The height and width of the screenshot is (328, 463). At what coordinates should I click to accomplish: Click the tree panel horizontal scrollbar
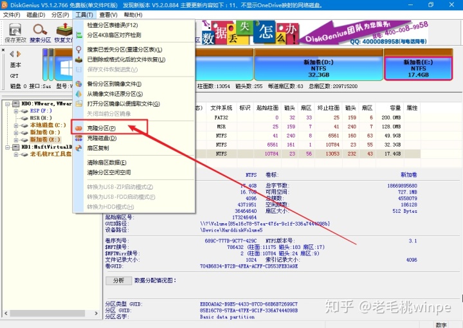[47, 313]
